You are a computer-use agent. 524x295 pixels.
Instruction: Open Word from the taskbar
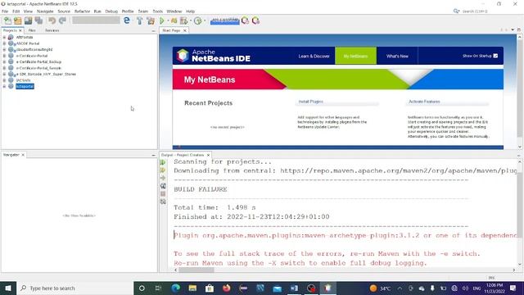click(x=294, y=288)
